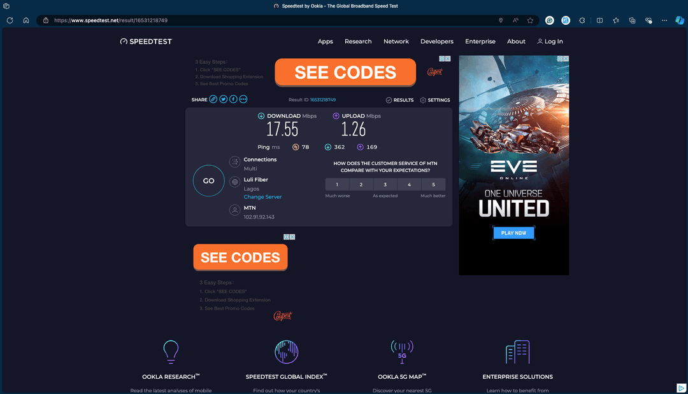
Task: Click the 1.26 upload speed value
Action: (x=353, y=130)
